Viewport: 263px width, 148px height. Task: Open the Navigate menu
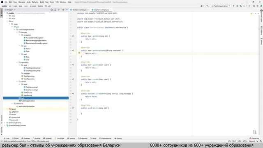[x=22, y=2]
